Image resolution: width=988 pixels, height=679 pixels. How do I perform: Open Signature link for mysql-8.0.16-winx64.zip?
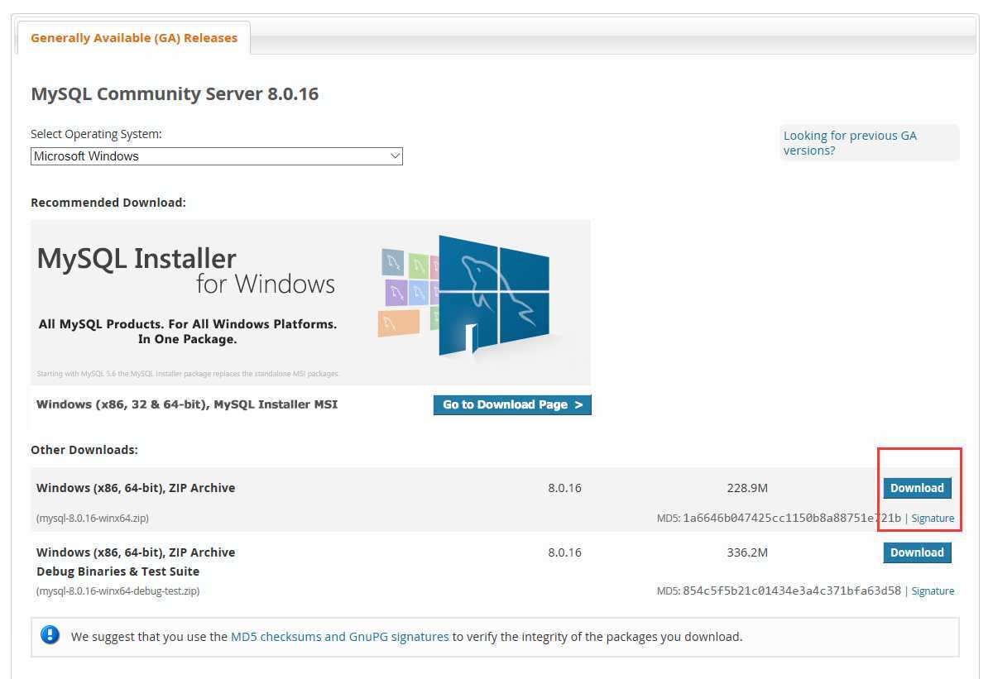pos(933,519)
